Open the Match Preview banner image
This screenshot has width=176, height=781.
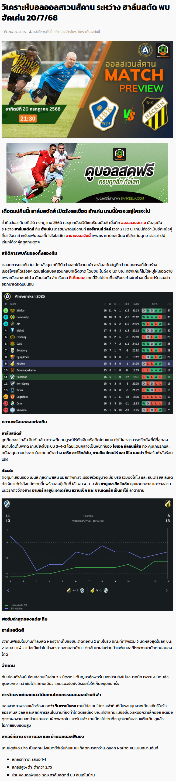pos(87,89)
